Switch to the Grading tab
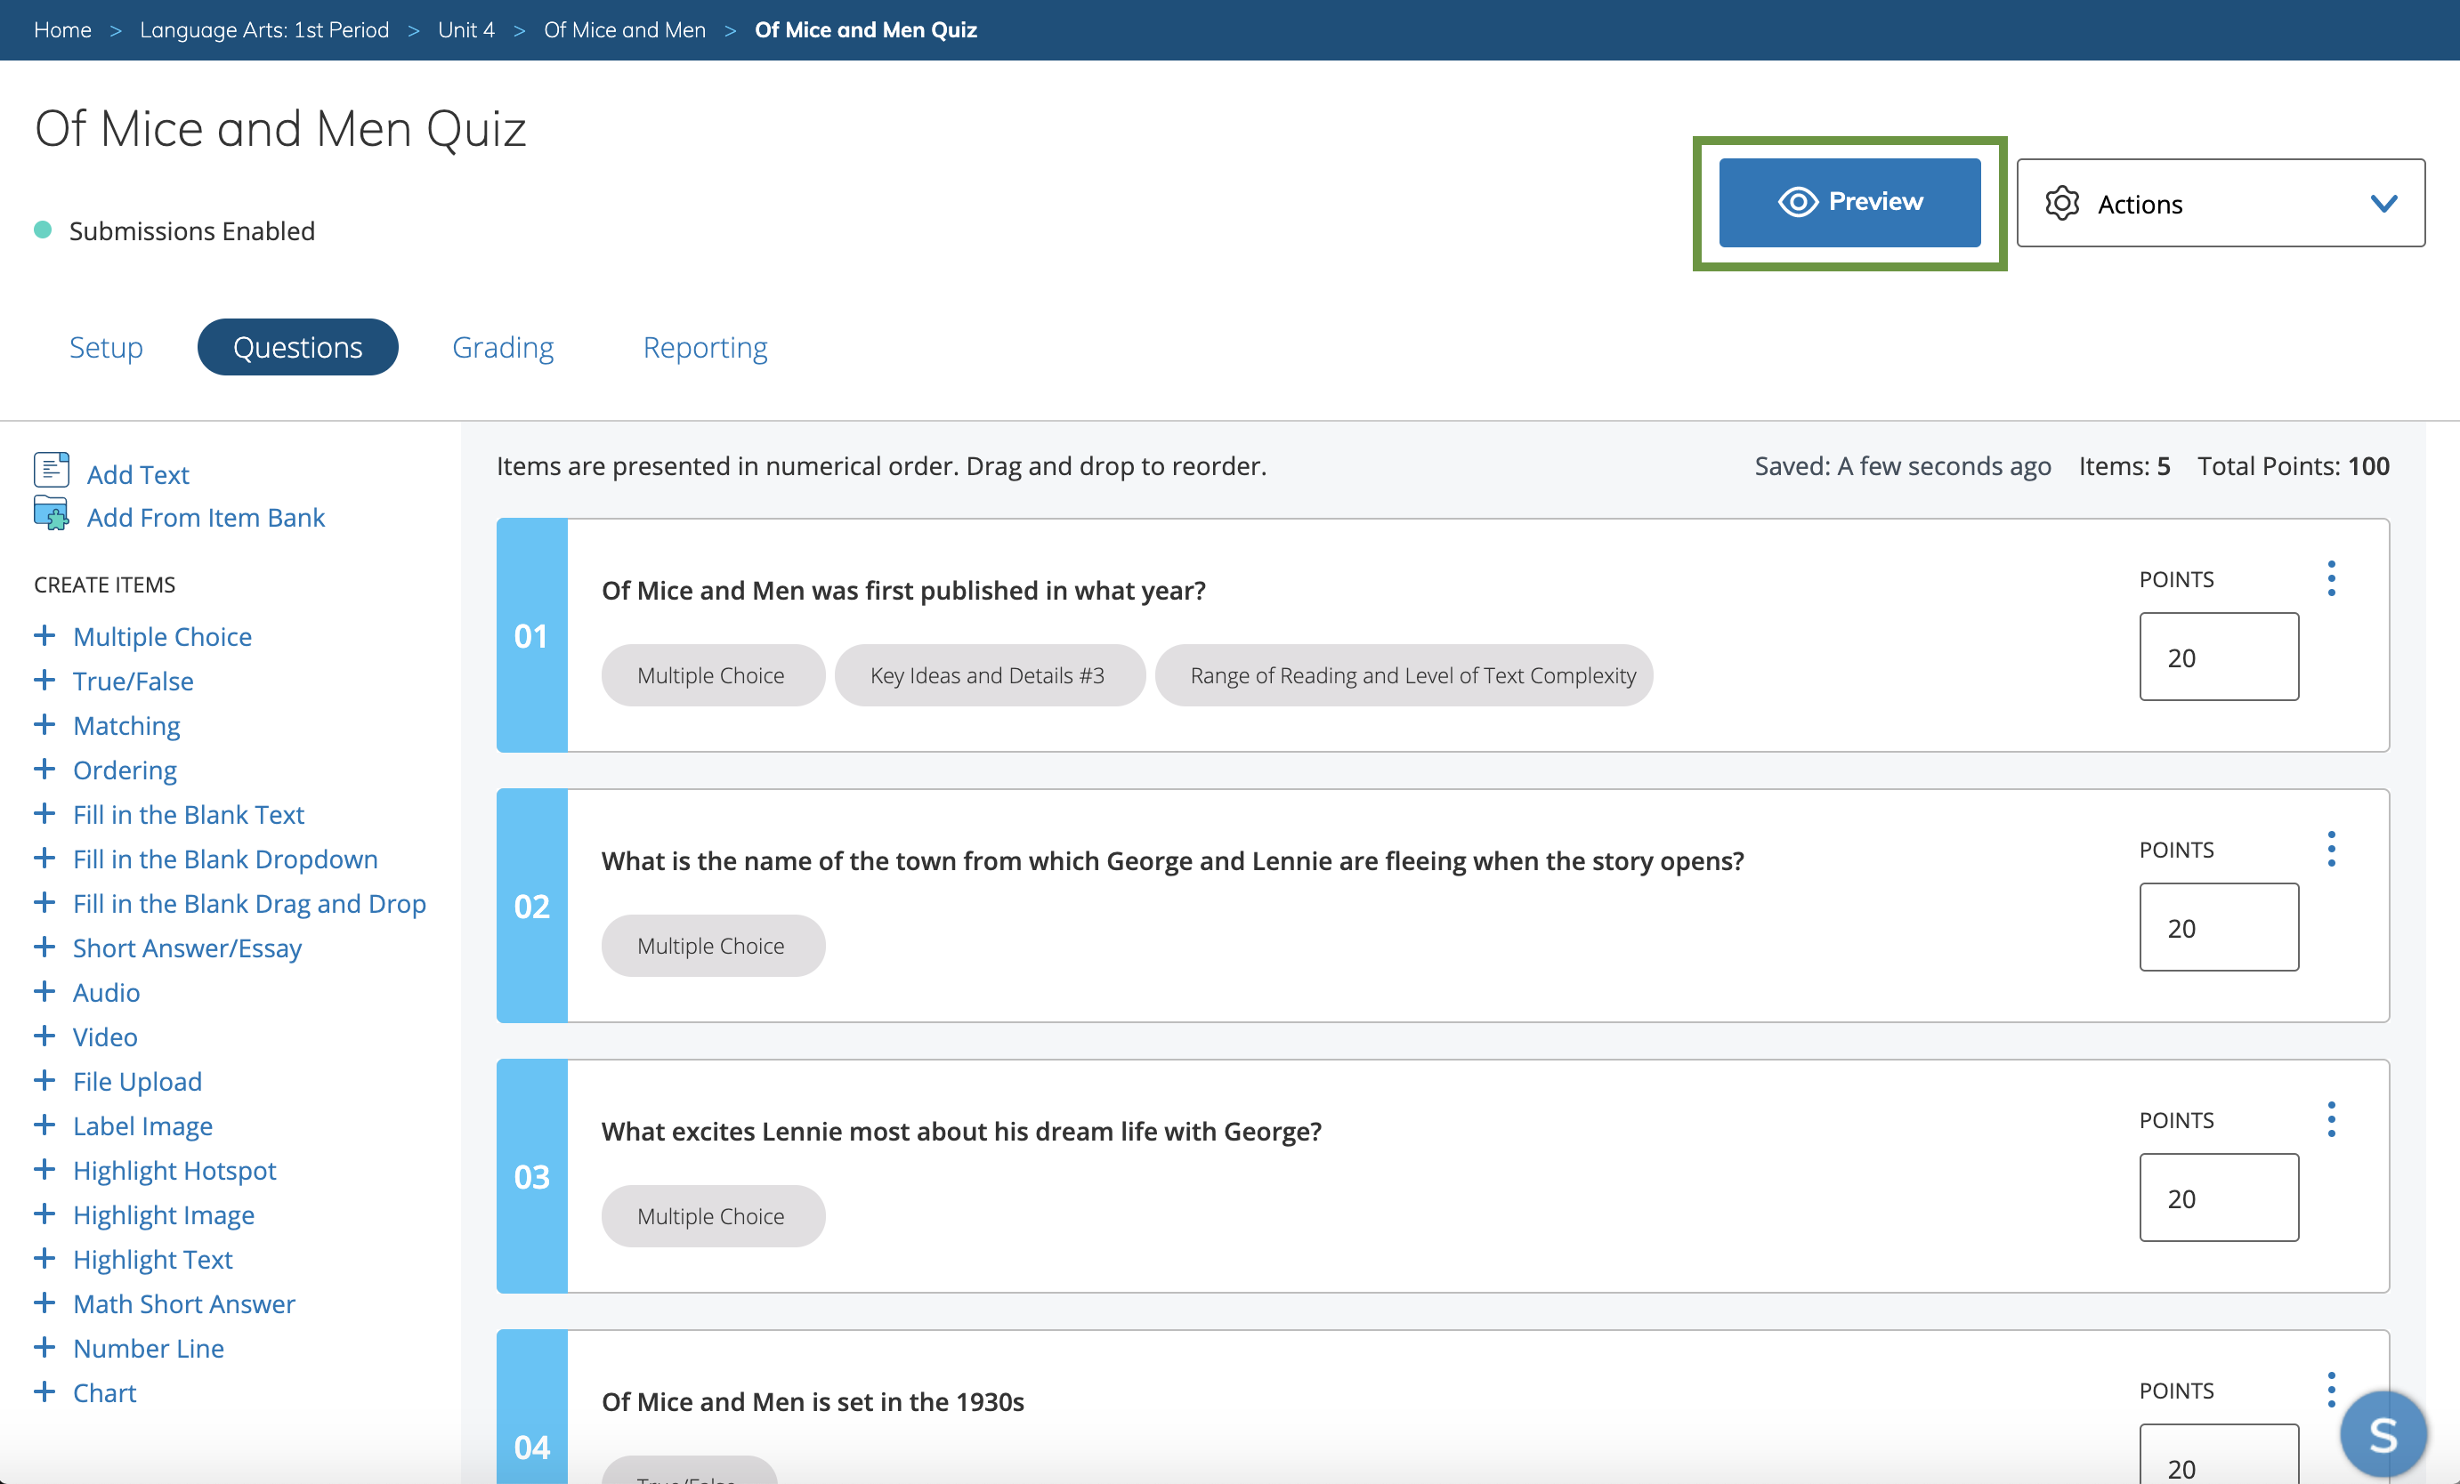This screenshot has height=1484, width=2460. coord(503,346)
